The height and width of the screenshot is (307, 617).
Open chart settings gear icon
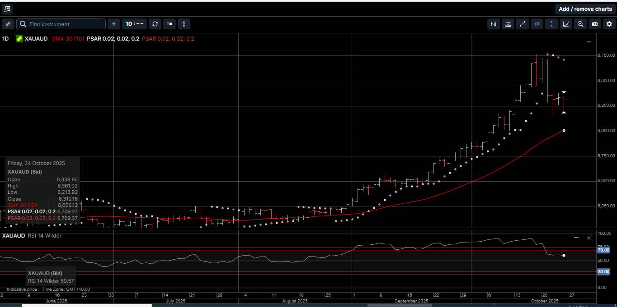609,24
